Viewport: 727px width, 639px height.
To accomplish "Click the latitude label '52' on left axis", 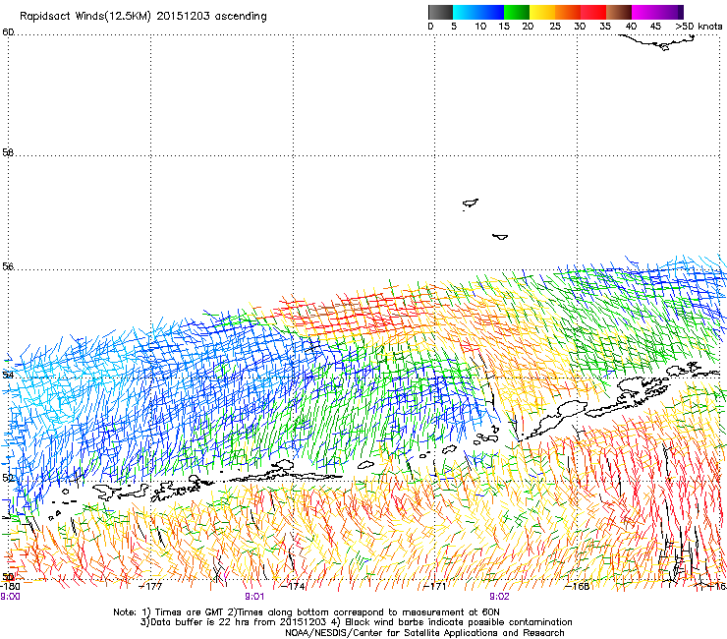I will (x=8, y=478).
